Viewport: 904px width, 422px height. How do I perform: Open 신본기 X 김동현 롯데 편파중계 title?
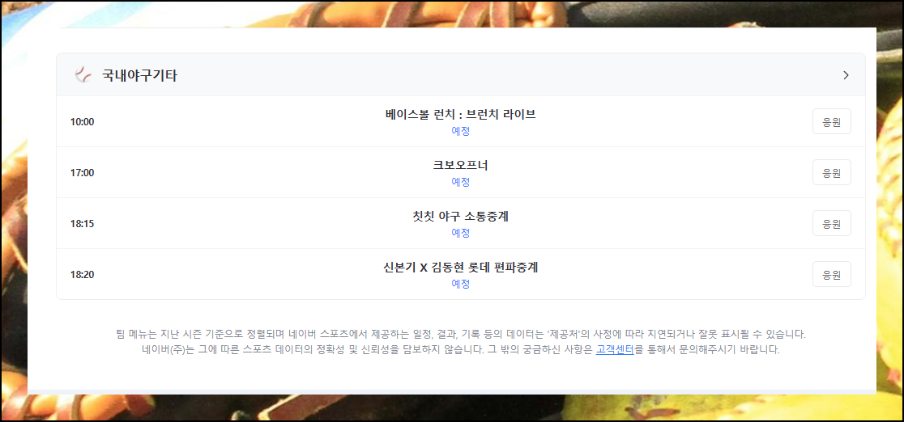(461, 267)
